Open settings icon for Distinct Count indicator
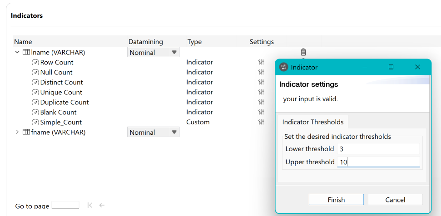Screen dimensions: 441x216 click(x=261, y=82)
